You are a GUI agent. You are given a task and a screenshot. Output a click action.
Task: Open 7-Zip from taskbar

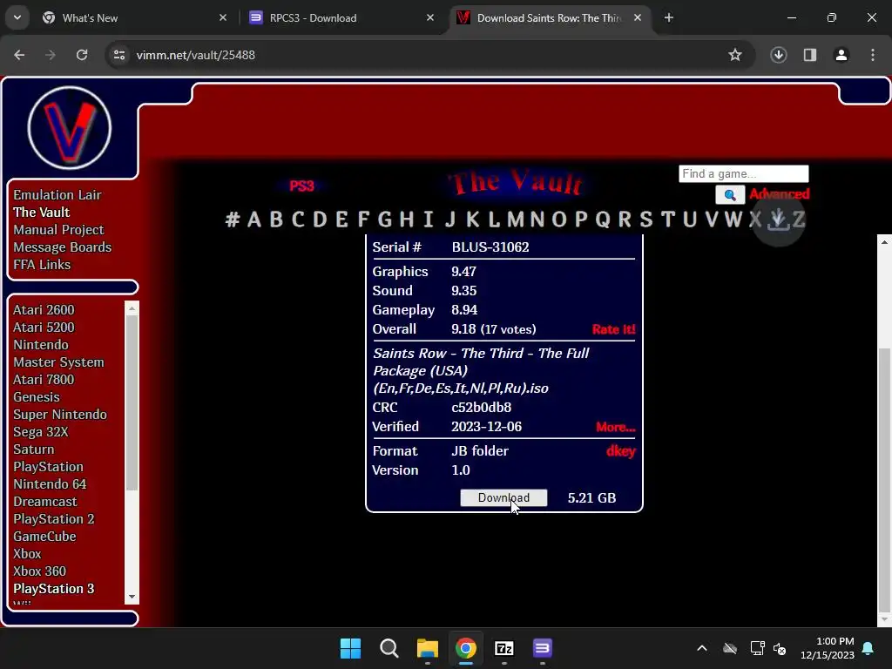pos(504,648)
